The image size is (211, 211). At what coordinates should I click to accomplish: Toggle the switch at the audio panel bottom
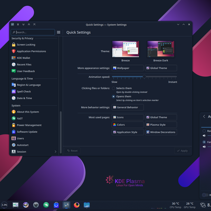click(205, 195)
